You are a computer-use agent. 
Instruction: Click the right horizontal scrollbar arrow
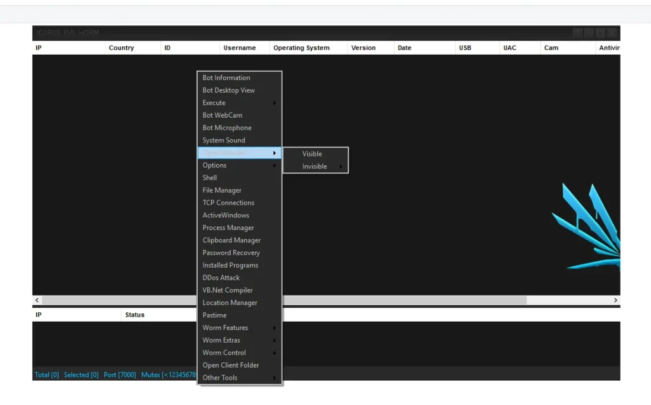tap(615, 299)
